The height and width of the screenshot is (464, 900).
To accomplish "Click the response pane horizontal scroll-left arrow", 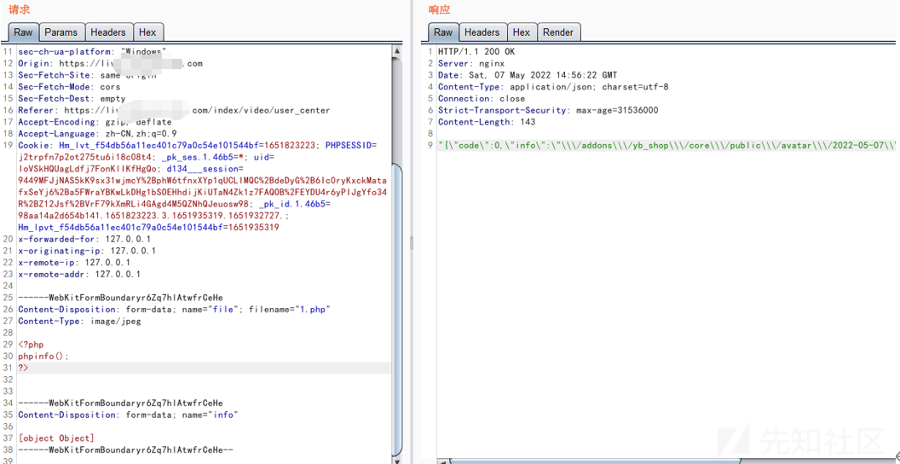I will pyautogui.click(x=442, y=461).
